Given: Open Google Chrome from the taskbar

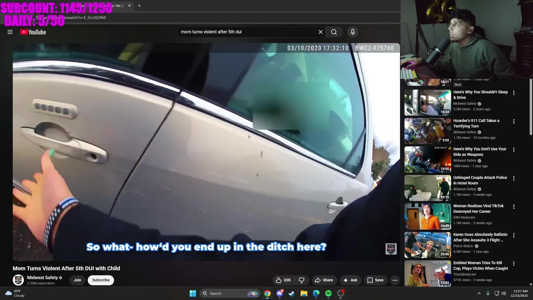Looking at the screenshot, I should 267,293.
